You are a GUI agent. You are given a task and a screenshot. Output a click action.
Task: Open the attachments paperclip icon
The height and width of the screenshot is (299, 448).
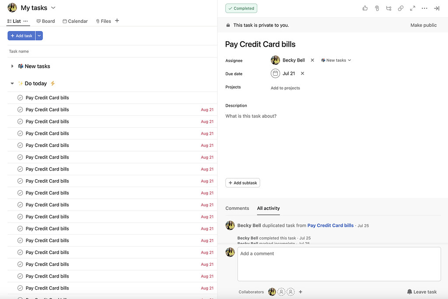[377, 8]
